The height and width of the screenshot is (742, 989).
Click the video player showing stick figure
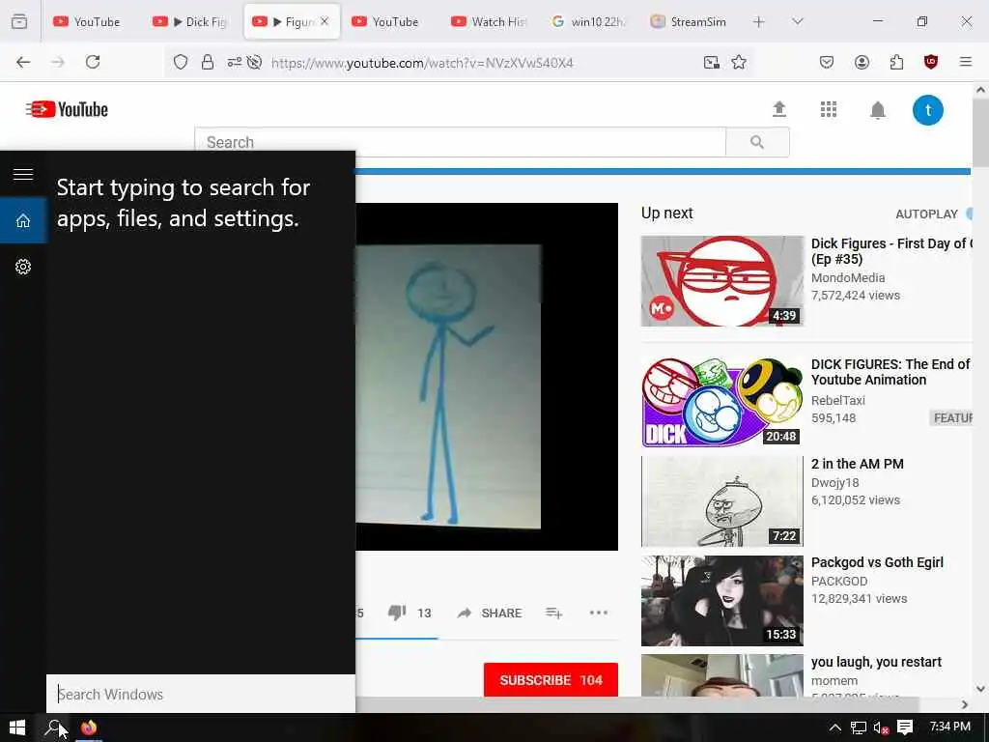(x=487, y=377)
